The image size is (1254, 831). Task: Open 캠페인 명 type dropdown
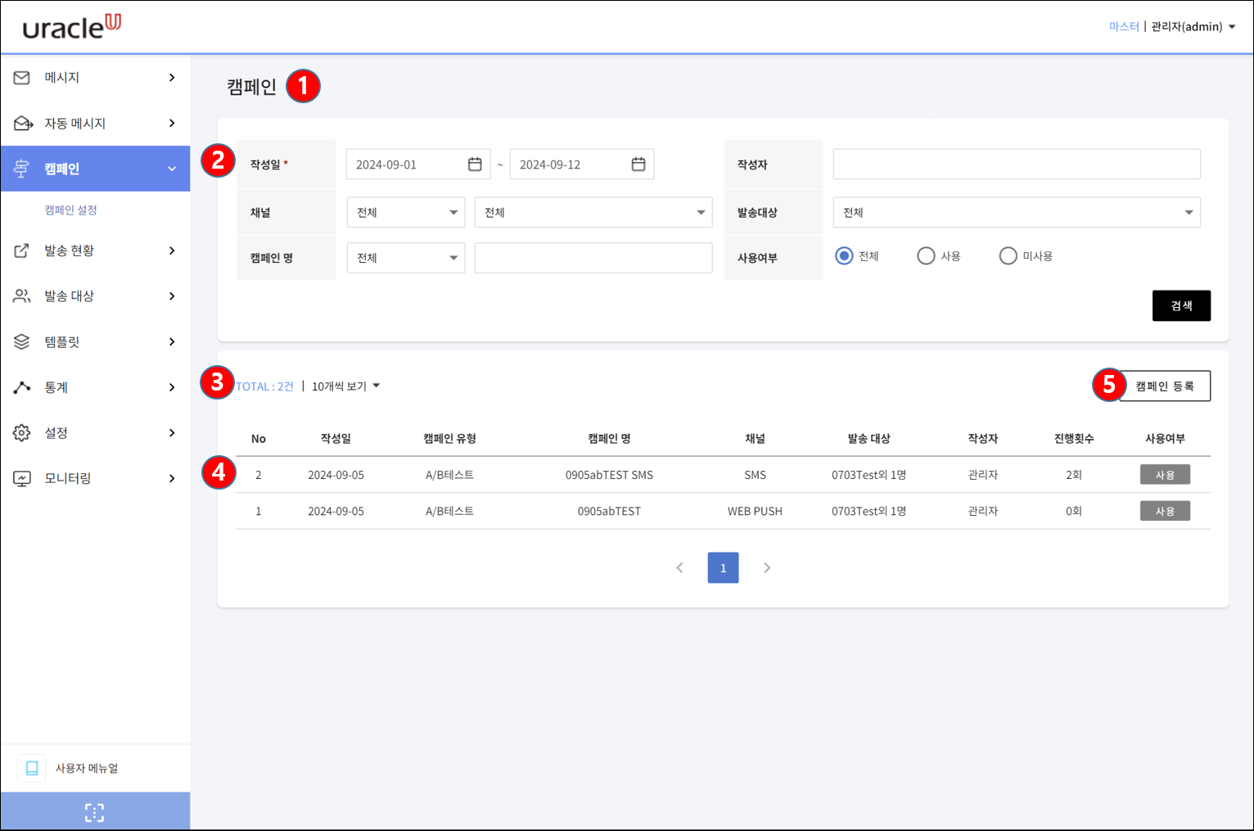406,258
